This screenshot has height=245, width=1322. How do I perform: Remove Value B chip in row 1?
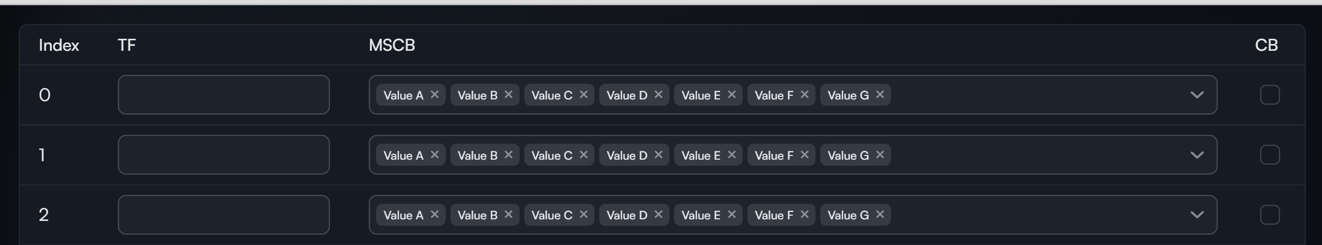click(x=508, y=155)
